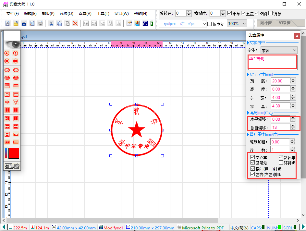Click the red star in seal
This screenshot has height=231, width=306.
[x=137, y=129]
